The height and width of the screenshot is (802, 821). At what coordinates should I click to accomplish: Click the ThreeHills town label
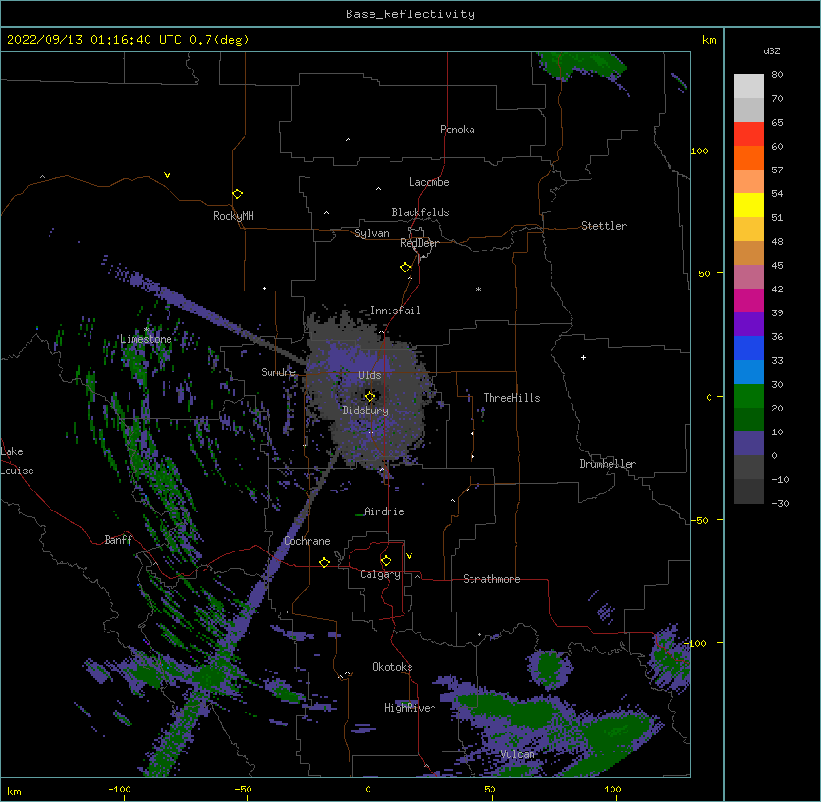(x=511, y=398)
